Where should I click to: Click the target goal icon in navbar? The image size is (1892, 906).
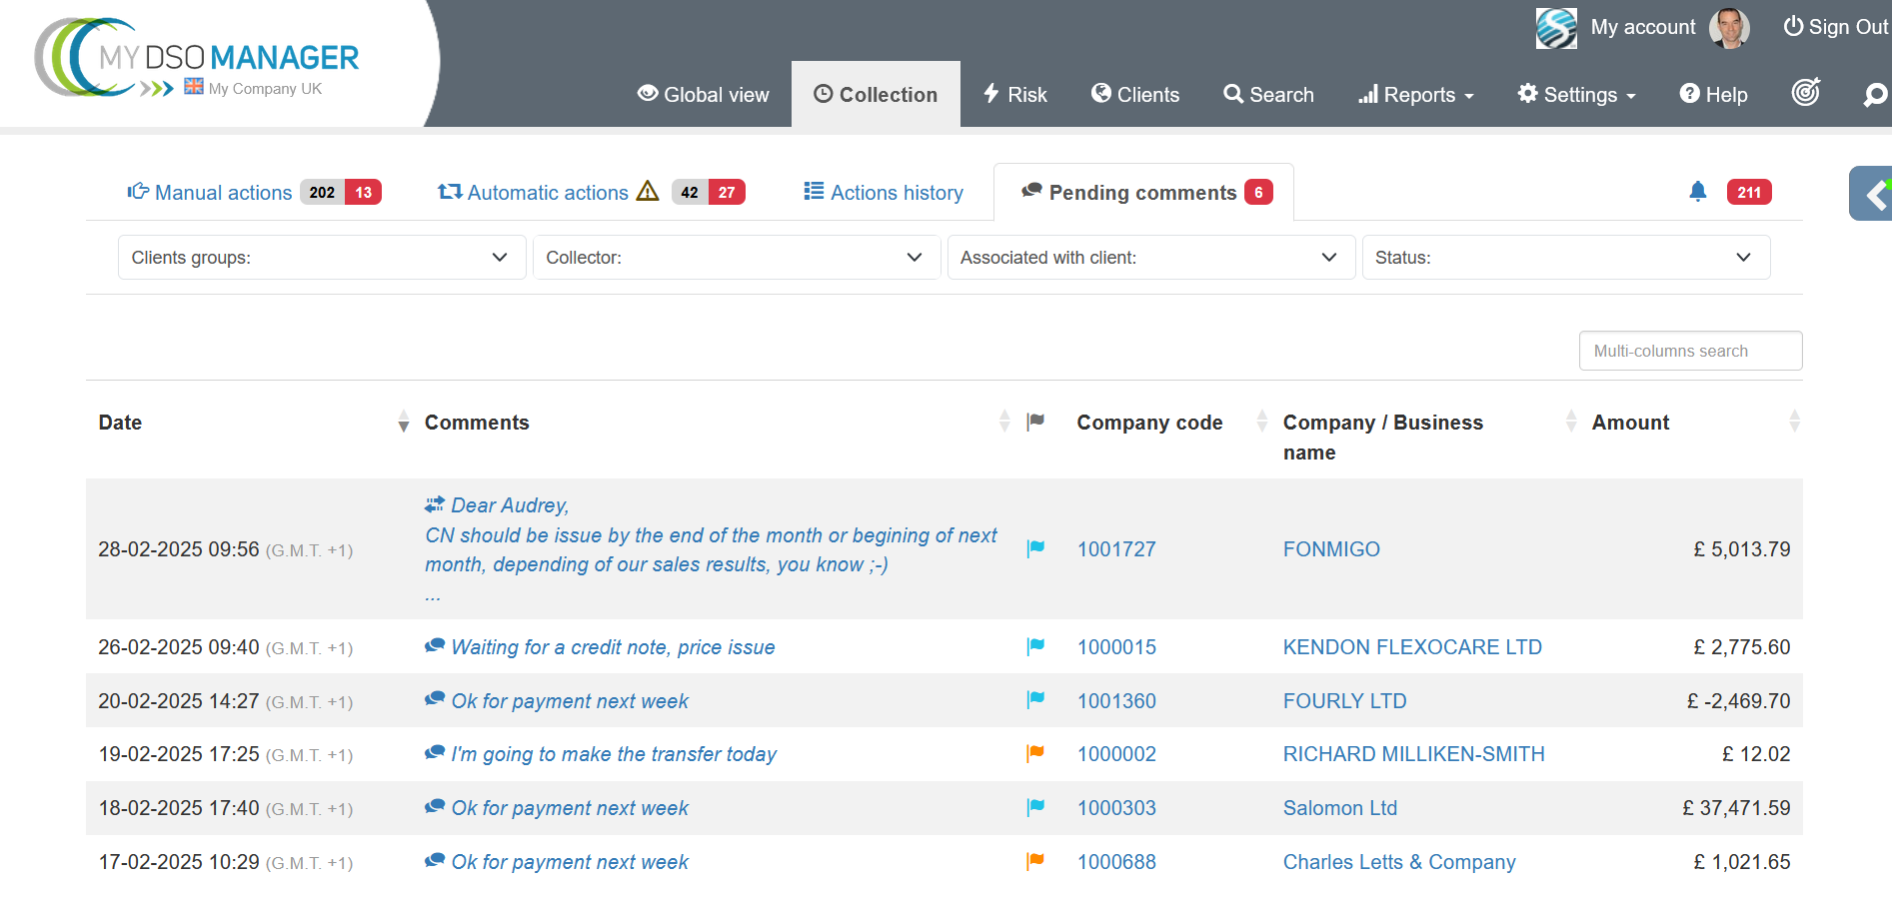tap(1805, 93)
